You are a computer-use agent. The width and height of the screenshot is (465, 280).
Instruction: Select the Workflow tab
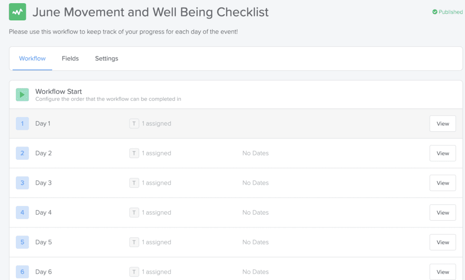[32, 59]
